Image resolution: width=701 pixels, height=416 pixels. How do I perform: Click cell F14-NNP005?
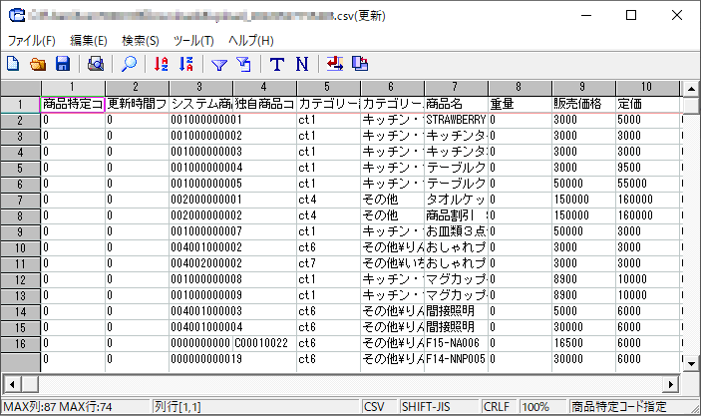[x=456, y=359]
